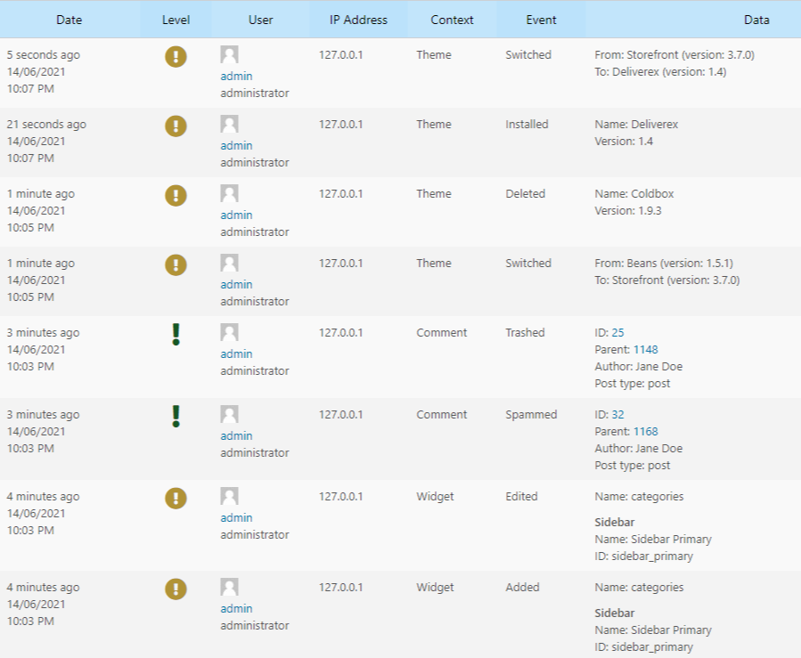Click warning icon on Coldbox Deleted row

[176, 196]
